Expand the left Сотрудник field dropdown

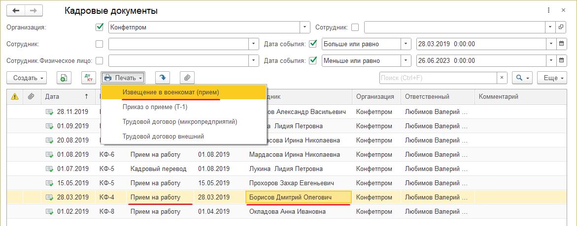point(254,44)
